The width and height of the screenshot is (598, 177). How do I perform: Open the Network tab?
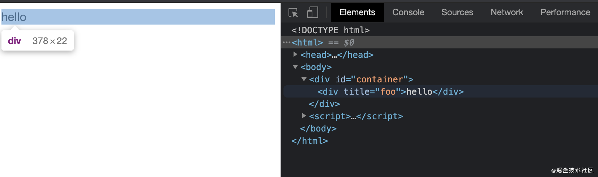tap(507, 12)
